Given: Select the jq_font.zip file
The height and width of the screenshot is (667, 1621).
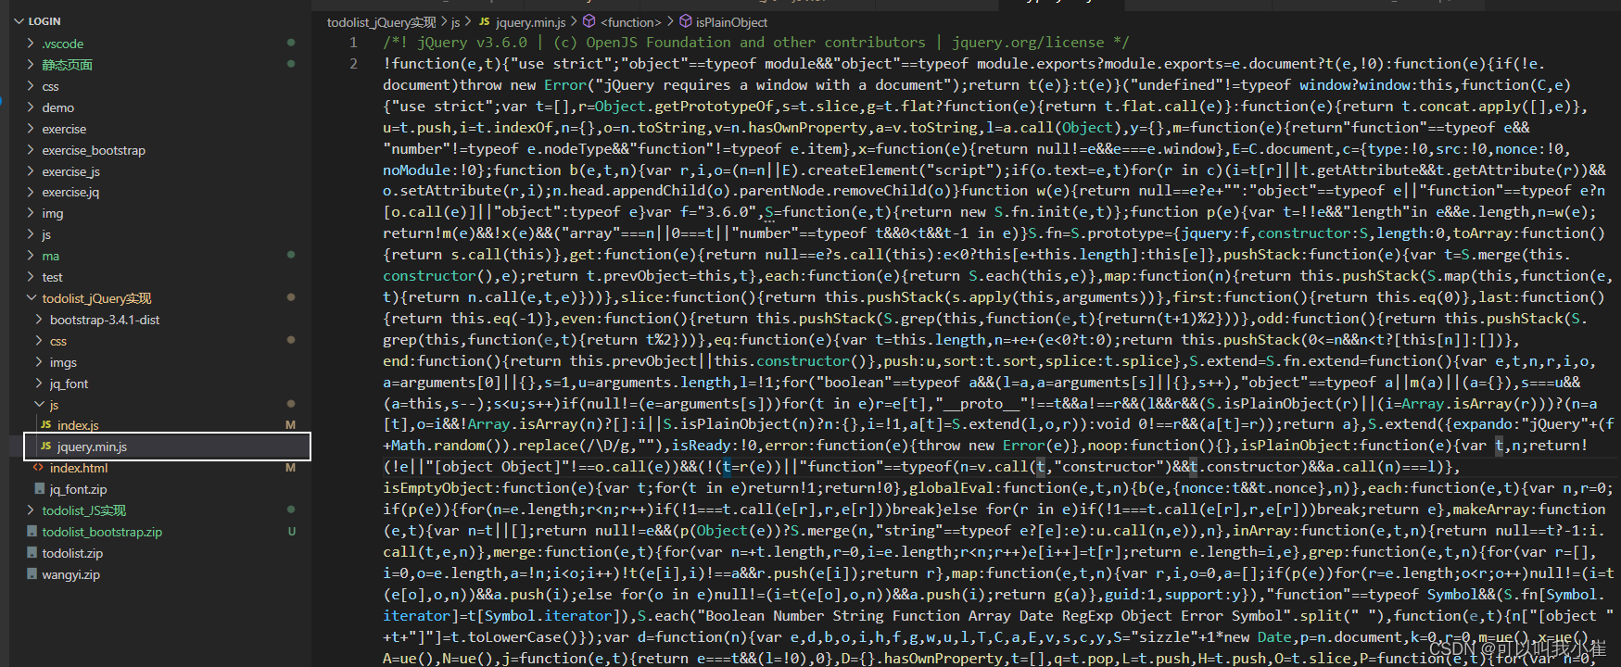Looking at the screenshot, I should coord(78,489).
